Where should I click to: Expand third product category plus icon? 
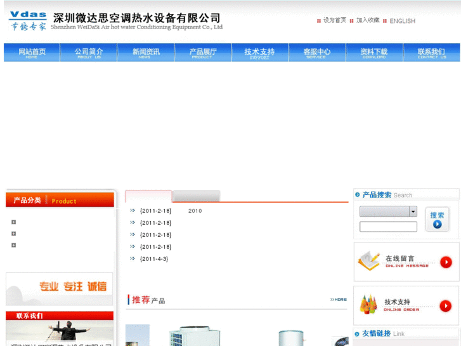tap(13, 245)
